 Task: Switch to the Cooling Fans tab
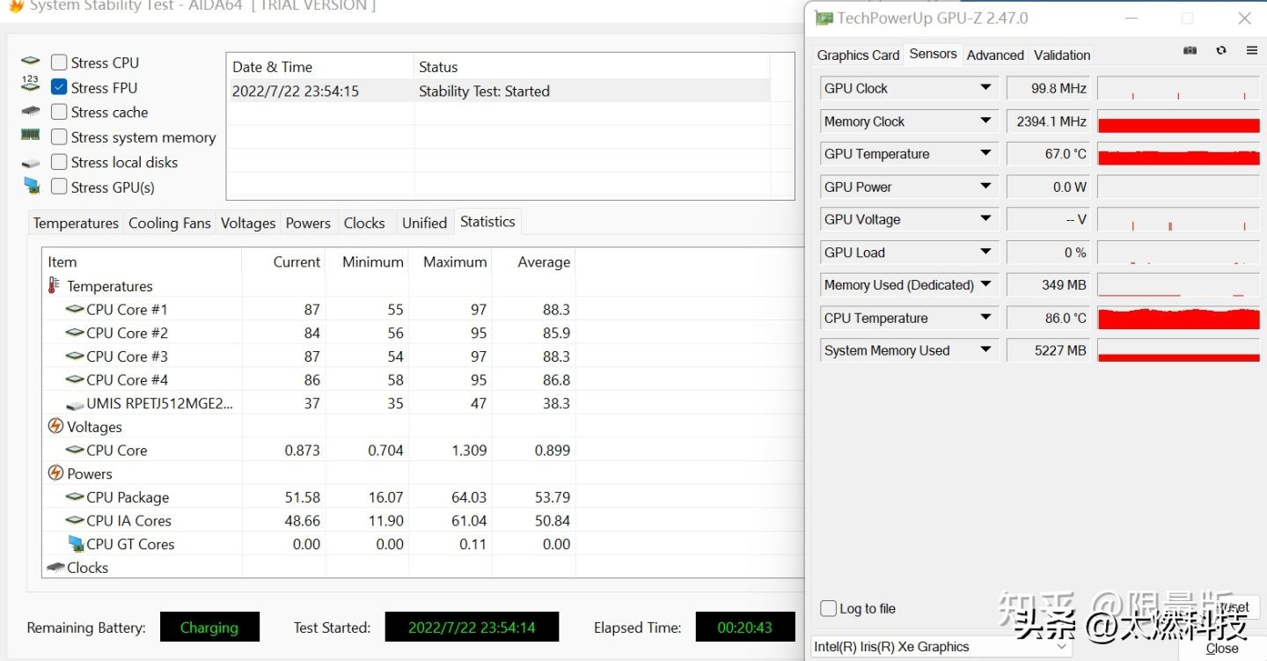(x=169, y=223)
